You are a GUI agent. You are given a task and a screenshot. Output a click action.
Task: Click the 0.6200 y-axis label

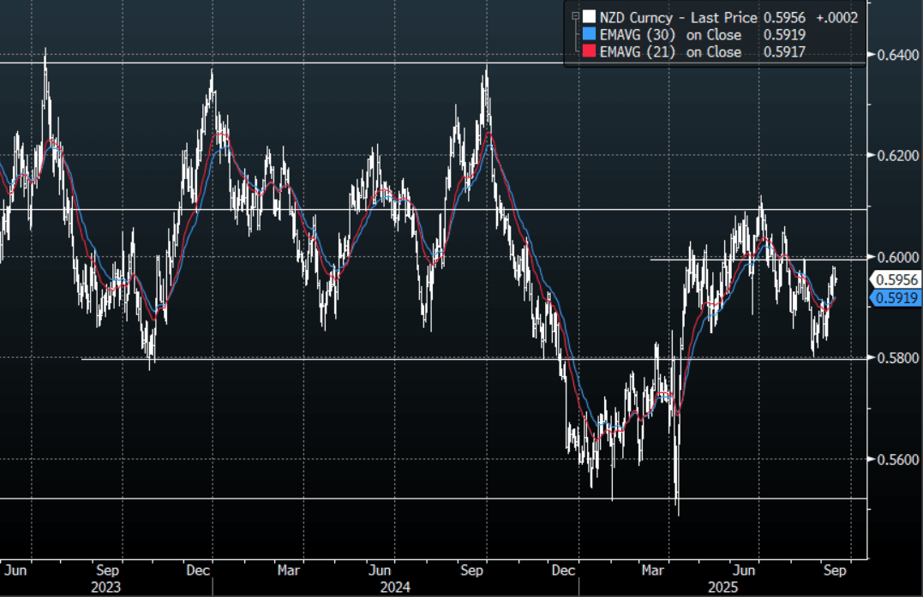click(x=894, y=156)
